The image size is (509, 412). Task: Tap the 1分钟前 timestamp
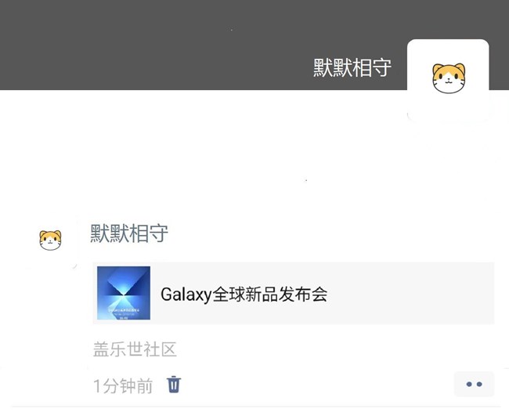(123, 385)
